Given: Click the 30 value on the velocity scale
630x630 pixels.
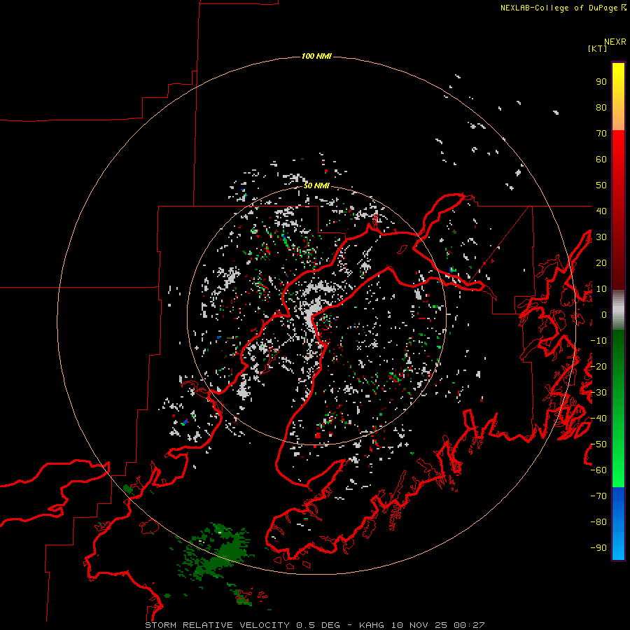Looking at the screenshot, I should pos(601,237).
